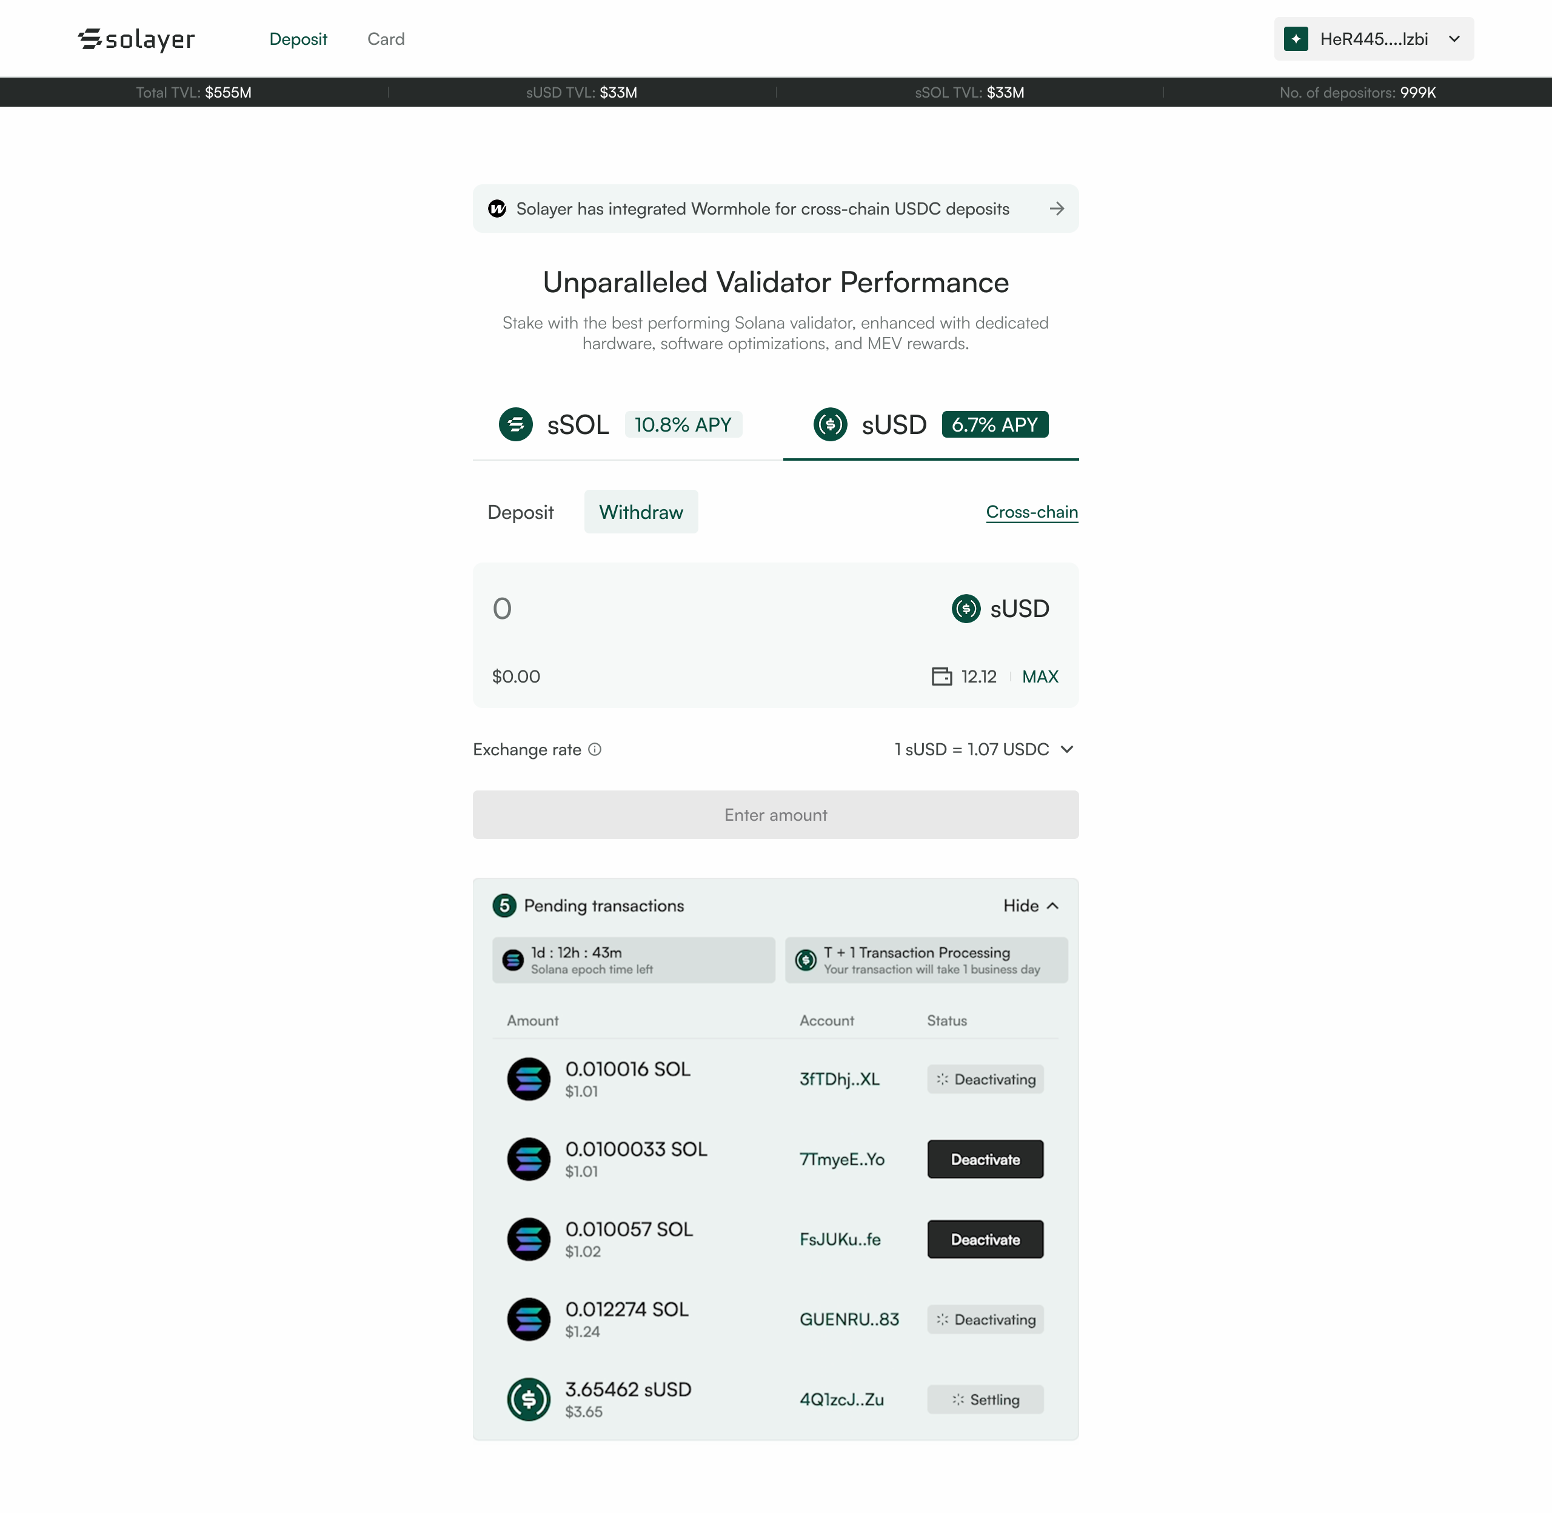
Task: Click the Solayer logo
Action: [136, 39]
